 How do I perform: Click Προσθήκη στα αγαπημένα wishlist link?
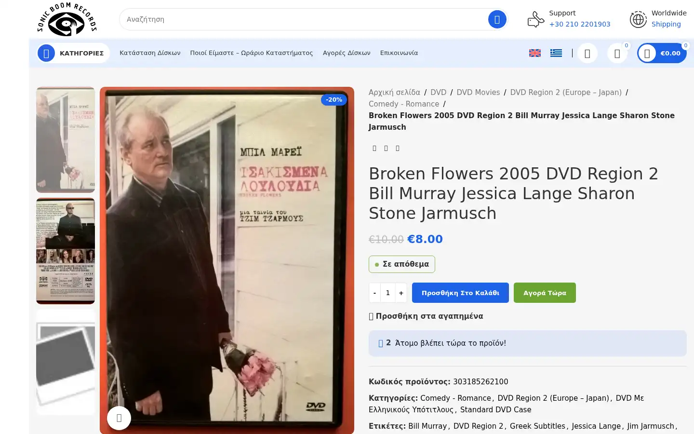(426, 316)
